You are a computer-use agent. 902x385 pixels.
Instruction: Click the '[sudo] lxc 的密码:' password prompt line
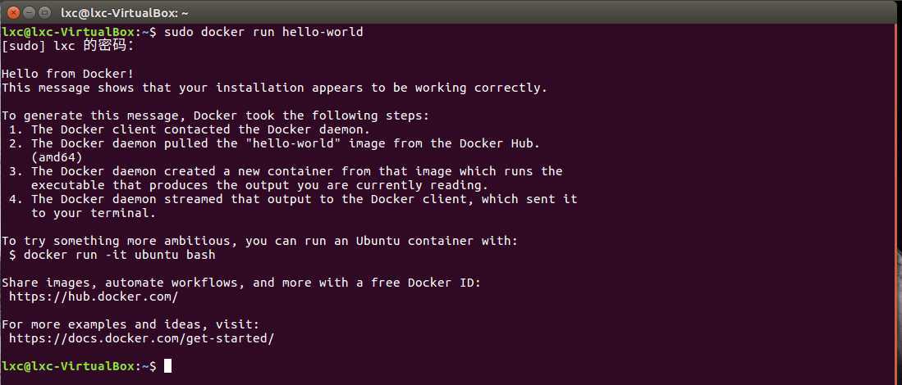pos(67,47)
